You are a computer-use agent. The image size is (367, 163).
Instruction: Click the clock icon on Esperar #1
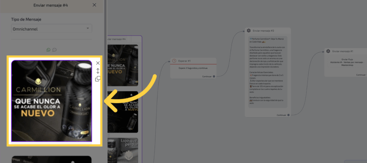174,61
